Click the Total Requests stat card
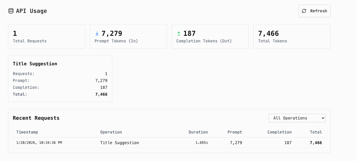This screenshot has height=161, width=357. pos(47,36)
